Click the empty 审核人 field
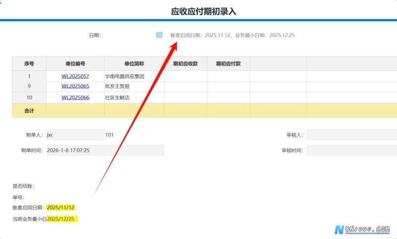 click(x=352, y=135)
